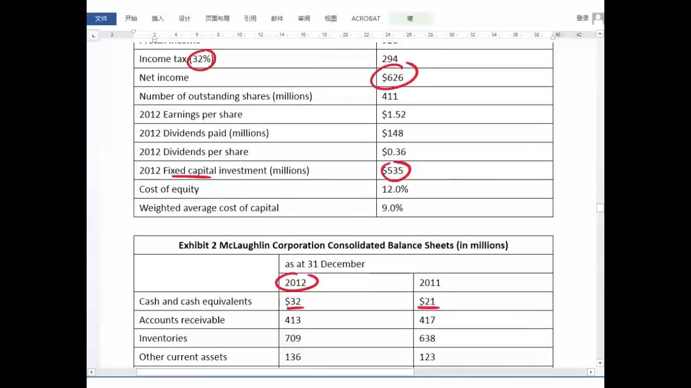Switch to the 开始 (Home) ribbon tab
Viewport: 691px width, 388px height.
point(131,19)
